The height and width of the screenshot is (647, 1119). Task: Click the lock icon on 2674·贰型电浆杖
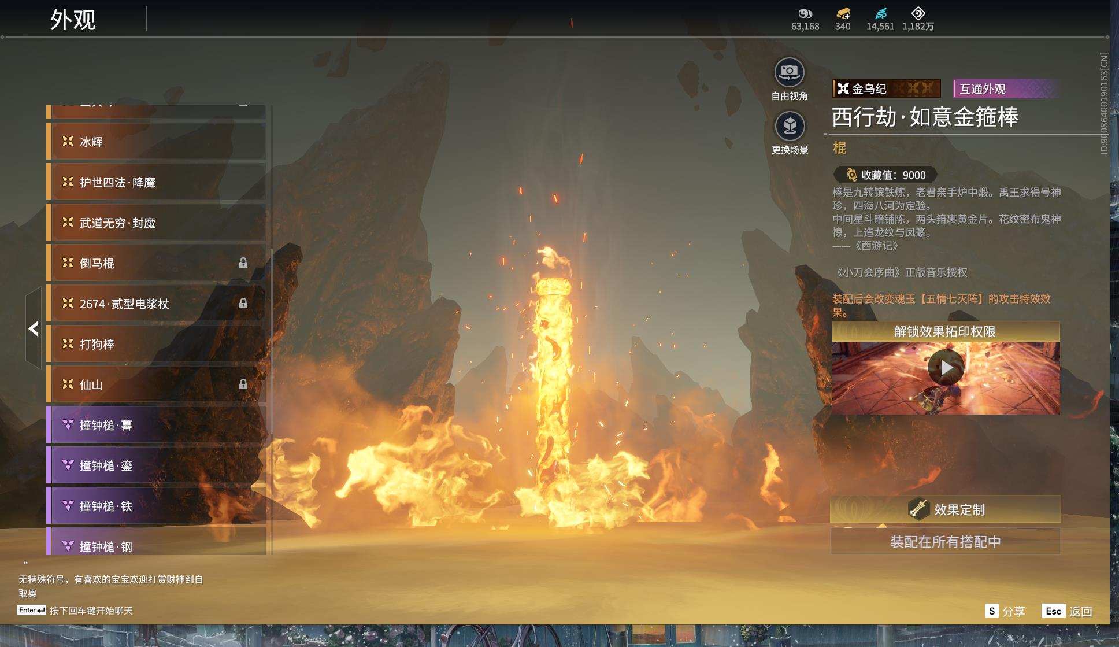tap(243, 304)
